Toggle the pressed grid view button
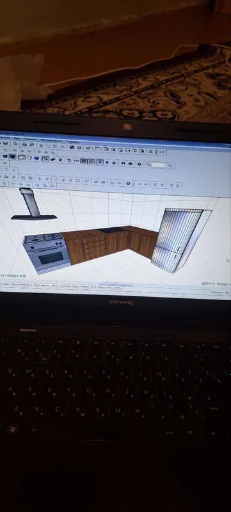The image size is (231, 512). (x=83, y=161)
